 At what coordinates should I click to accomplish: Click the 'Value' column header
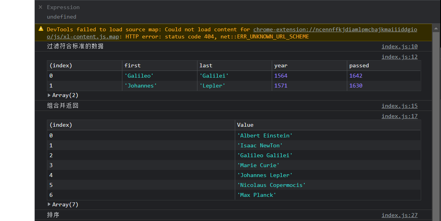[x=245, y=125]
